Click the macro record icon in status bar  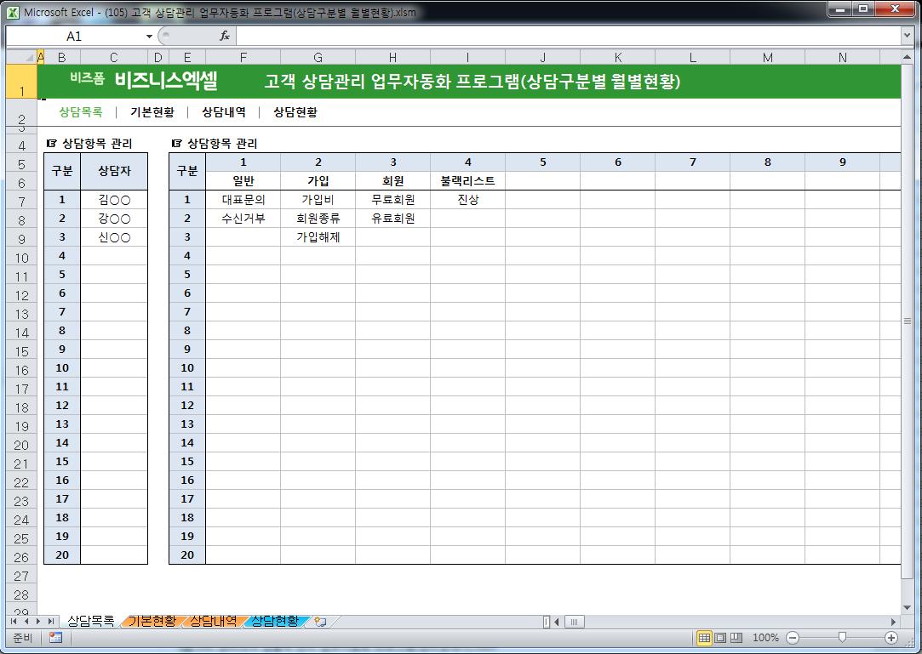click(55, 638)
